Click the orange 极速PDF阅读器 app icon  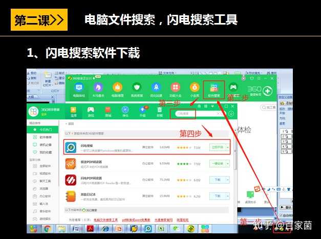(x=71, y=164)
